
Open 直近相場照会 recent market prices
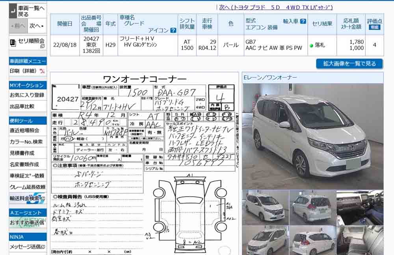tap(24, 130)
